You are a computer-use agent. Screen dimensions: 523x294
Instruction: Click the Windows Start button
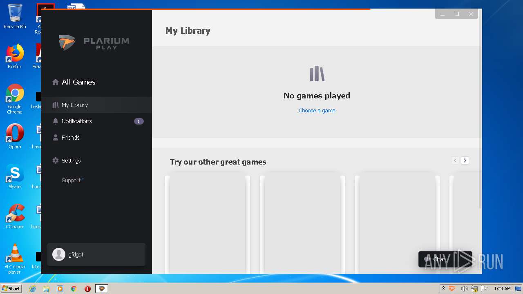pyautogui.click(x=11, y=288)
